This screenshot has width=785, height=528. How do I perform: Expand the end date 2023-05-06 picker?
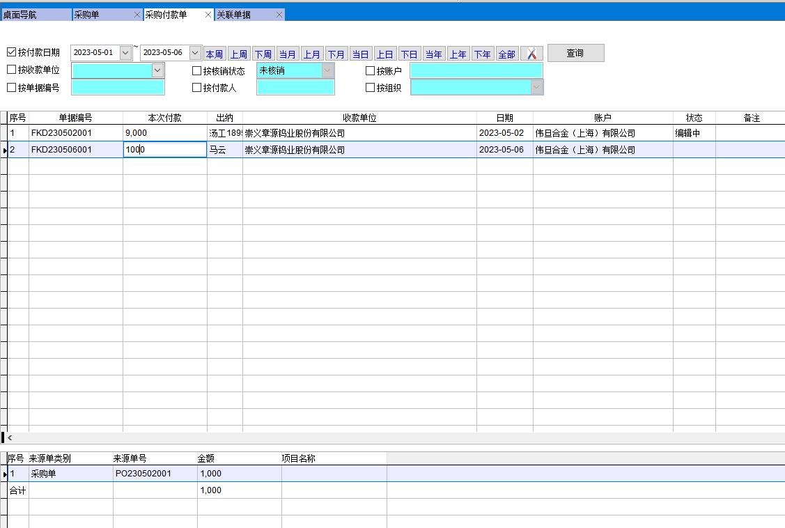[195, 53]
